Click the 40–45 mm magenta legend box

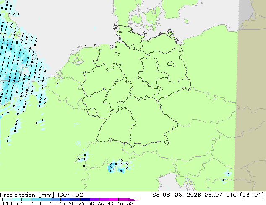coord(114,200)
